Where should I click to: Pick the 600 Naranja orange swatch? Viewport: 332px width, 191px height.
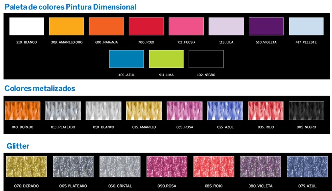click(106, 26)
